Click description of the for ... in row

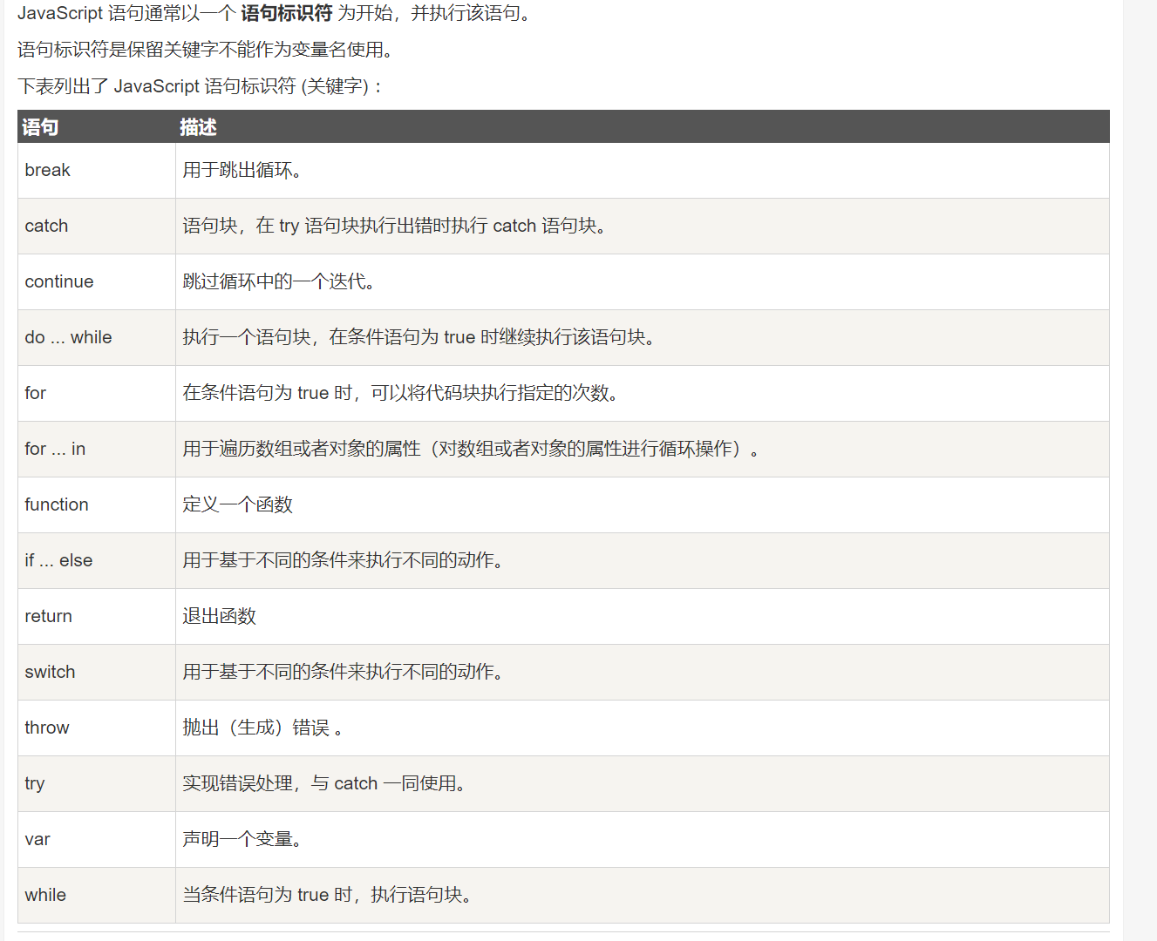click(x=471, y=449)
